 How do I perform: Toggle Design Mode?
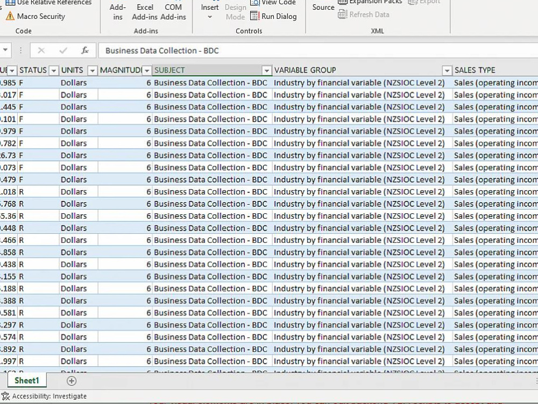click(x=236, y=12)
